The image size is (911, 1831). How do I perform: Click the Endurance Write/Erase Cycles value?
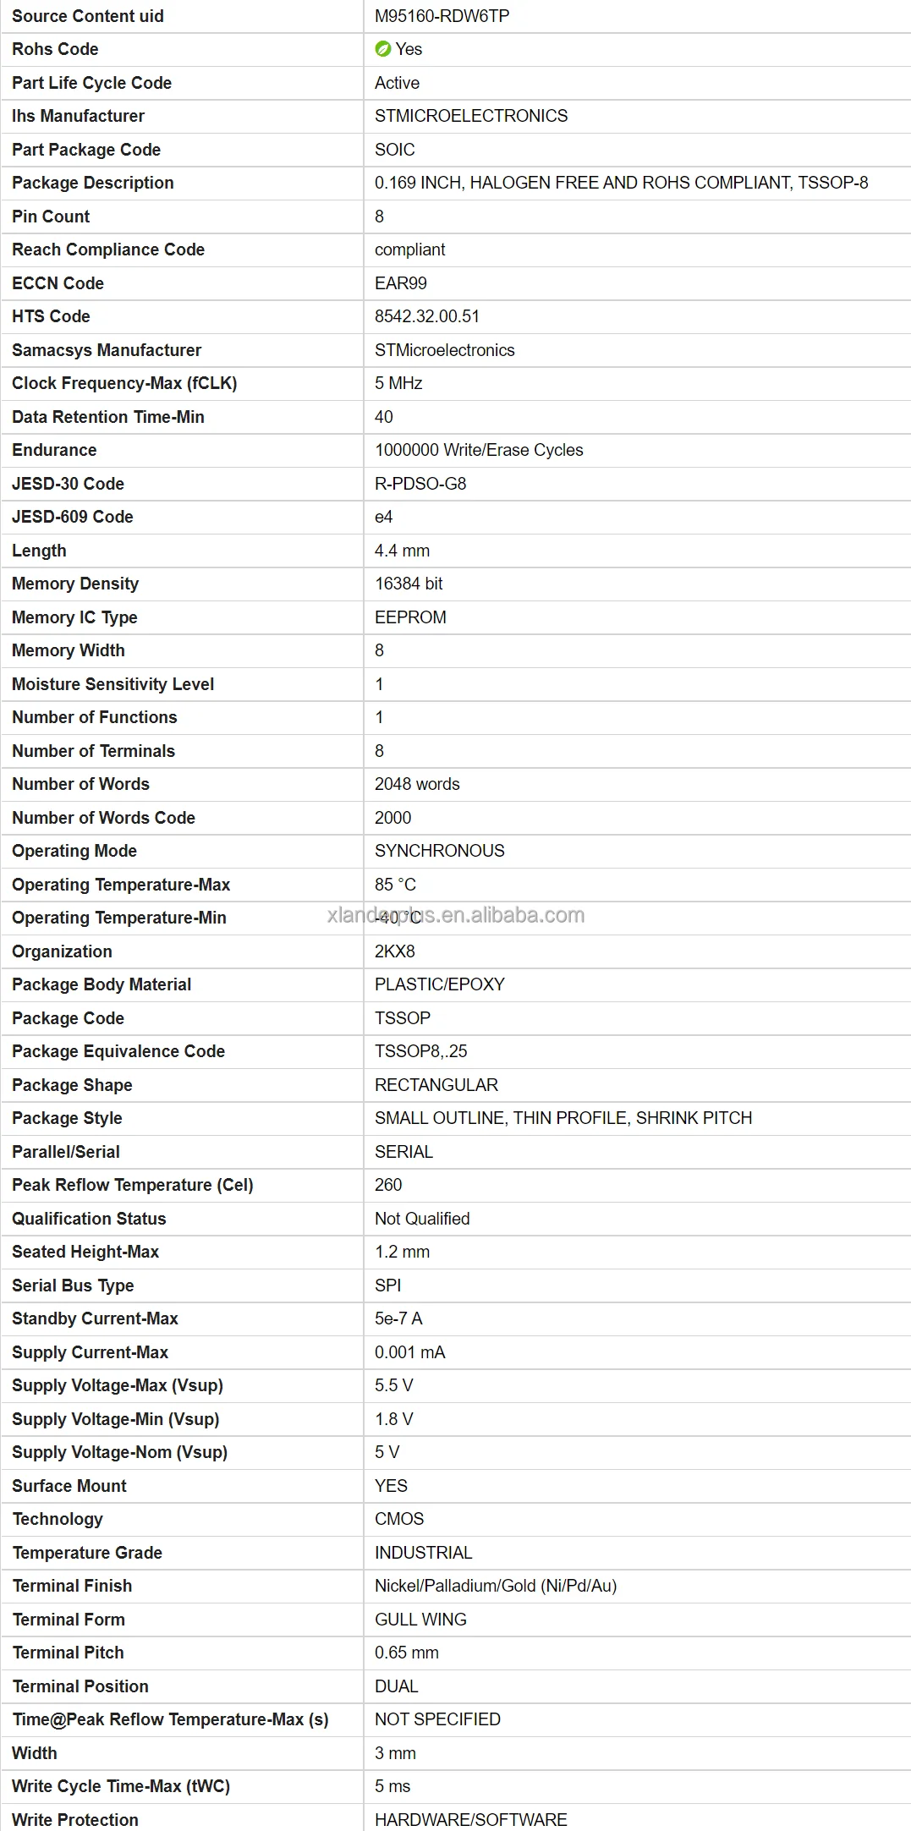coord(479,450)
